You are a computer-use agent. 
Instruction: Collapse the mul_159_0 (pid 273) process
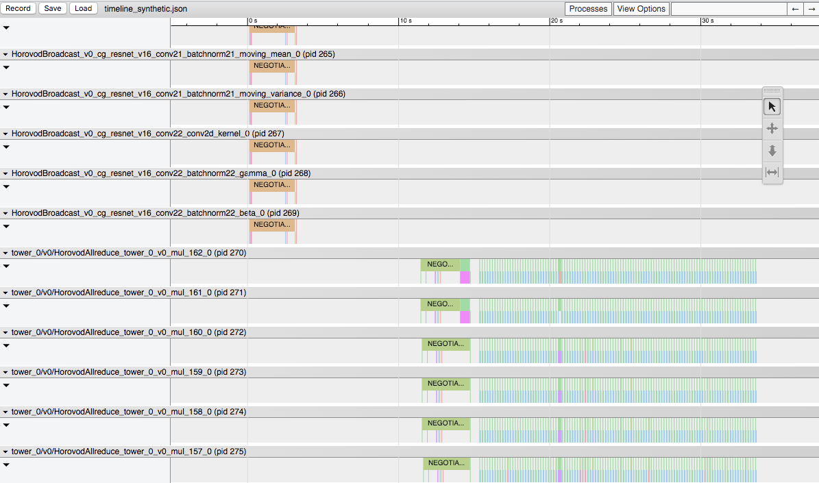pos(5,372)
